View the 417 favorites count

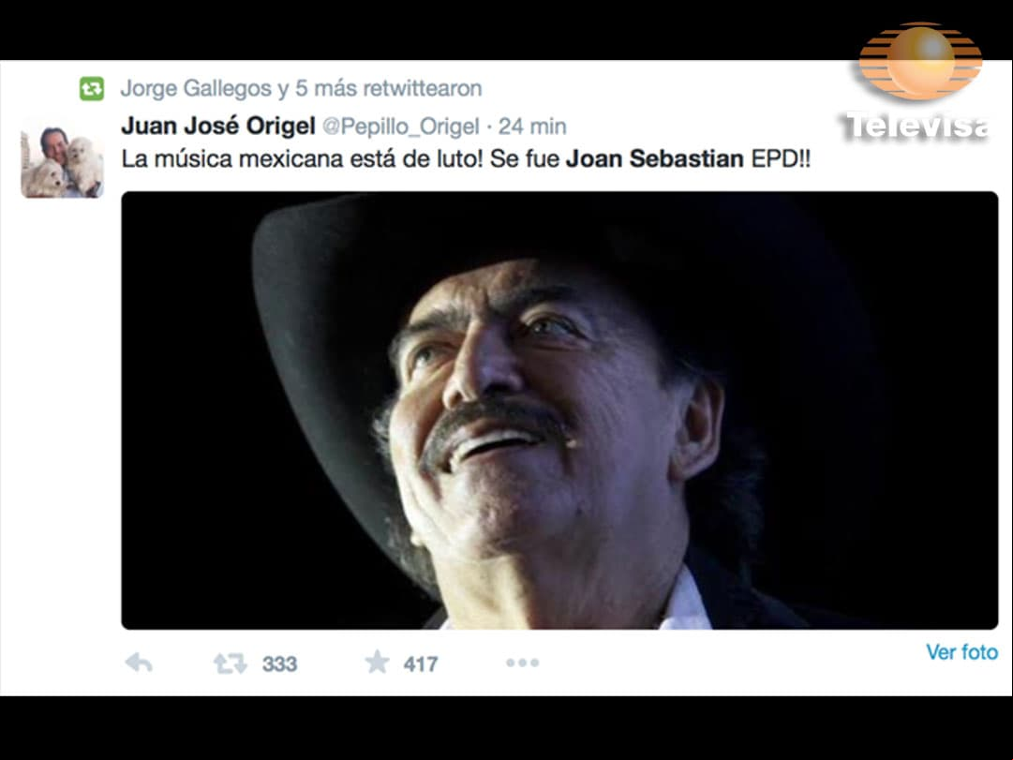click(x=421, y=663)
